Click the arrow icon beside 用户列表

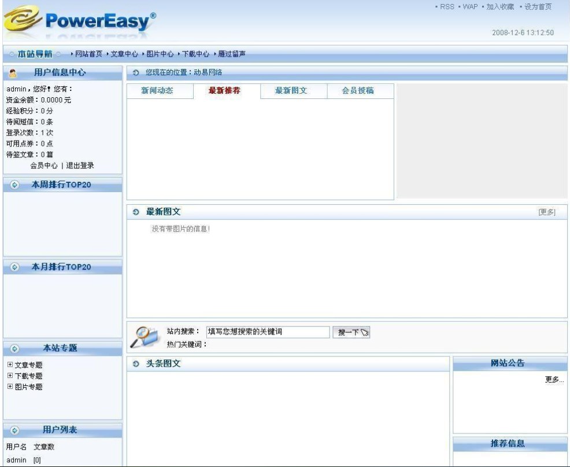click(14, 431)
